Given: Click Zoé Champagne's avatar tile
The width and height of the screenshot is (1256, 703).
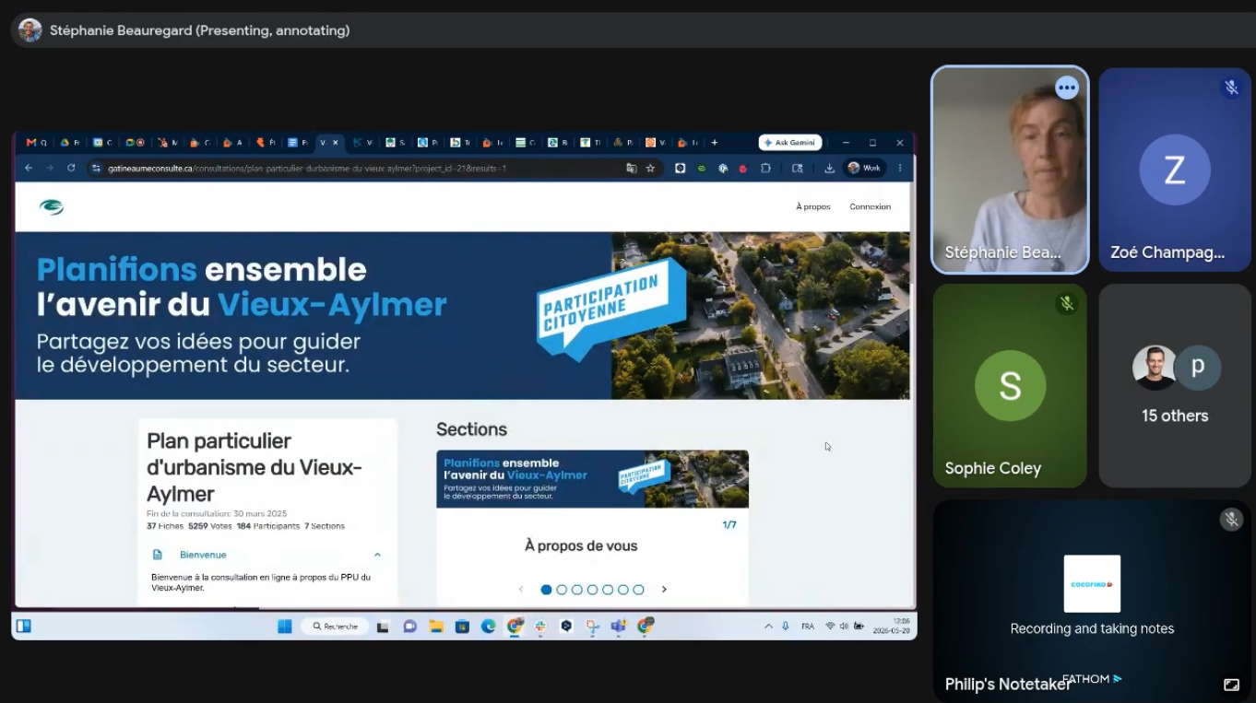Looking at the screenshot, I should click(x=1175, y=170).
